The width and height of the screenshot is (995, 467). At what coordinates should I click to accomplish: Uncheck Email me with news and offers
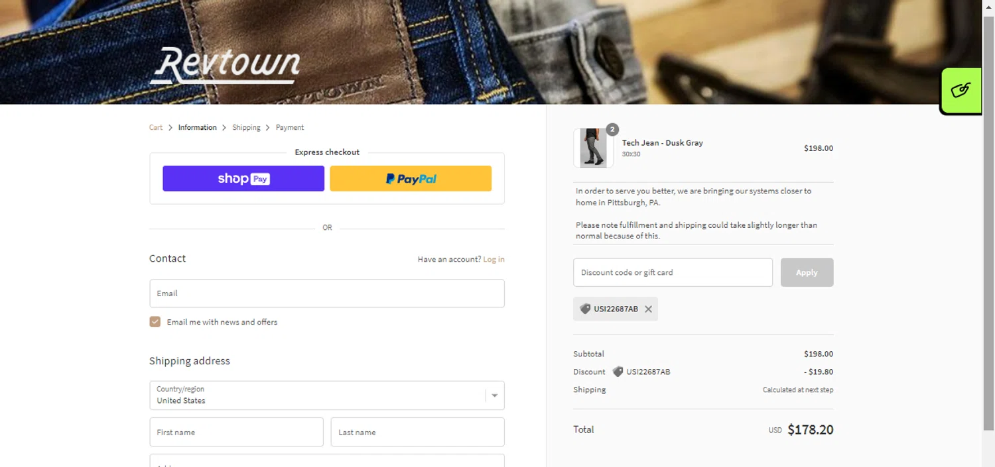pyautogui.click(x=155, y=322)
